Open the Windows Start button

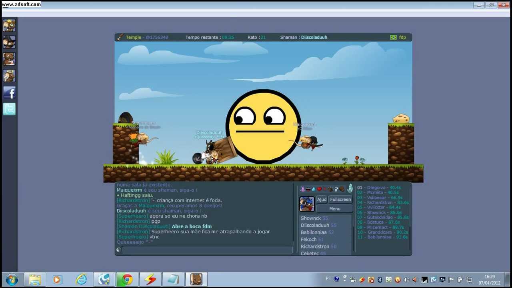pyautogui.click(x=12, y=280)
